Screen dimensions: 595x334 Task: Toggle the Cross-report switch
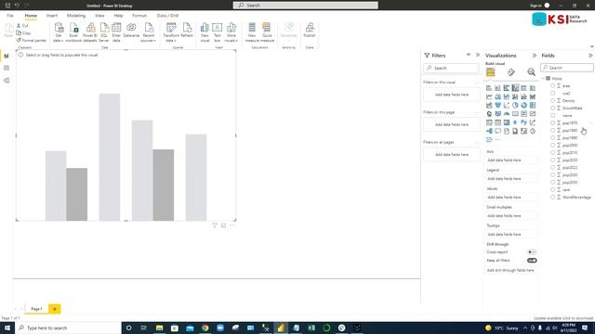[532, 251]
